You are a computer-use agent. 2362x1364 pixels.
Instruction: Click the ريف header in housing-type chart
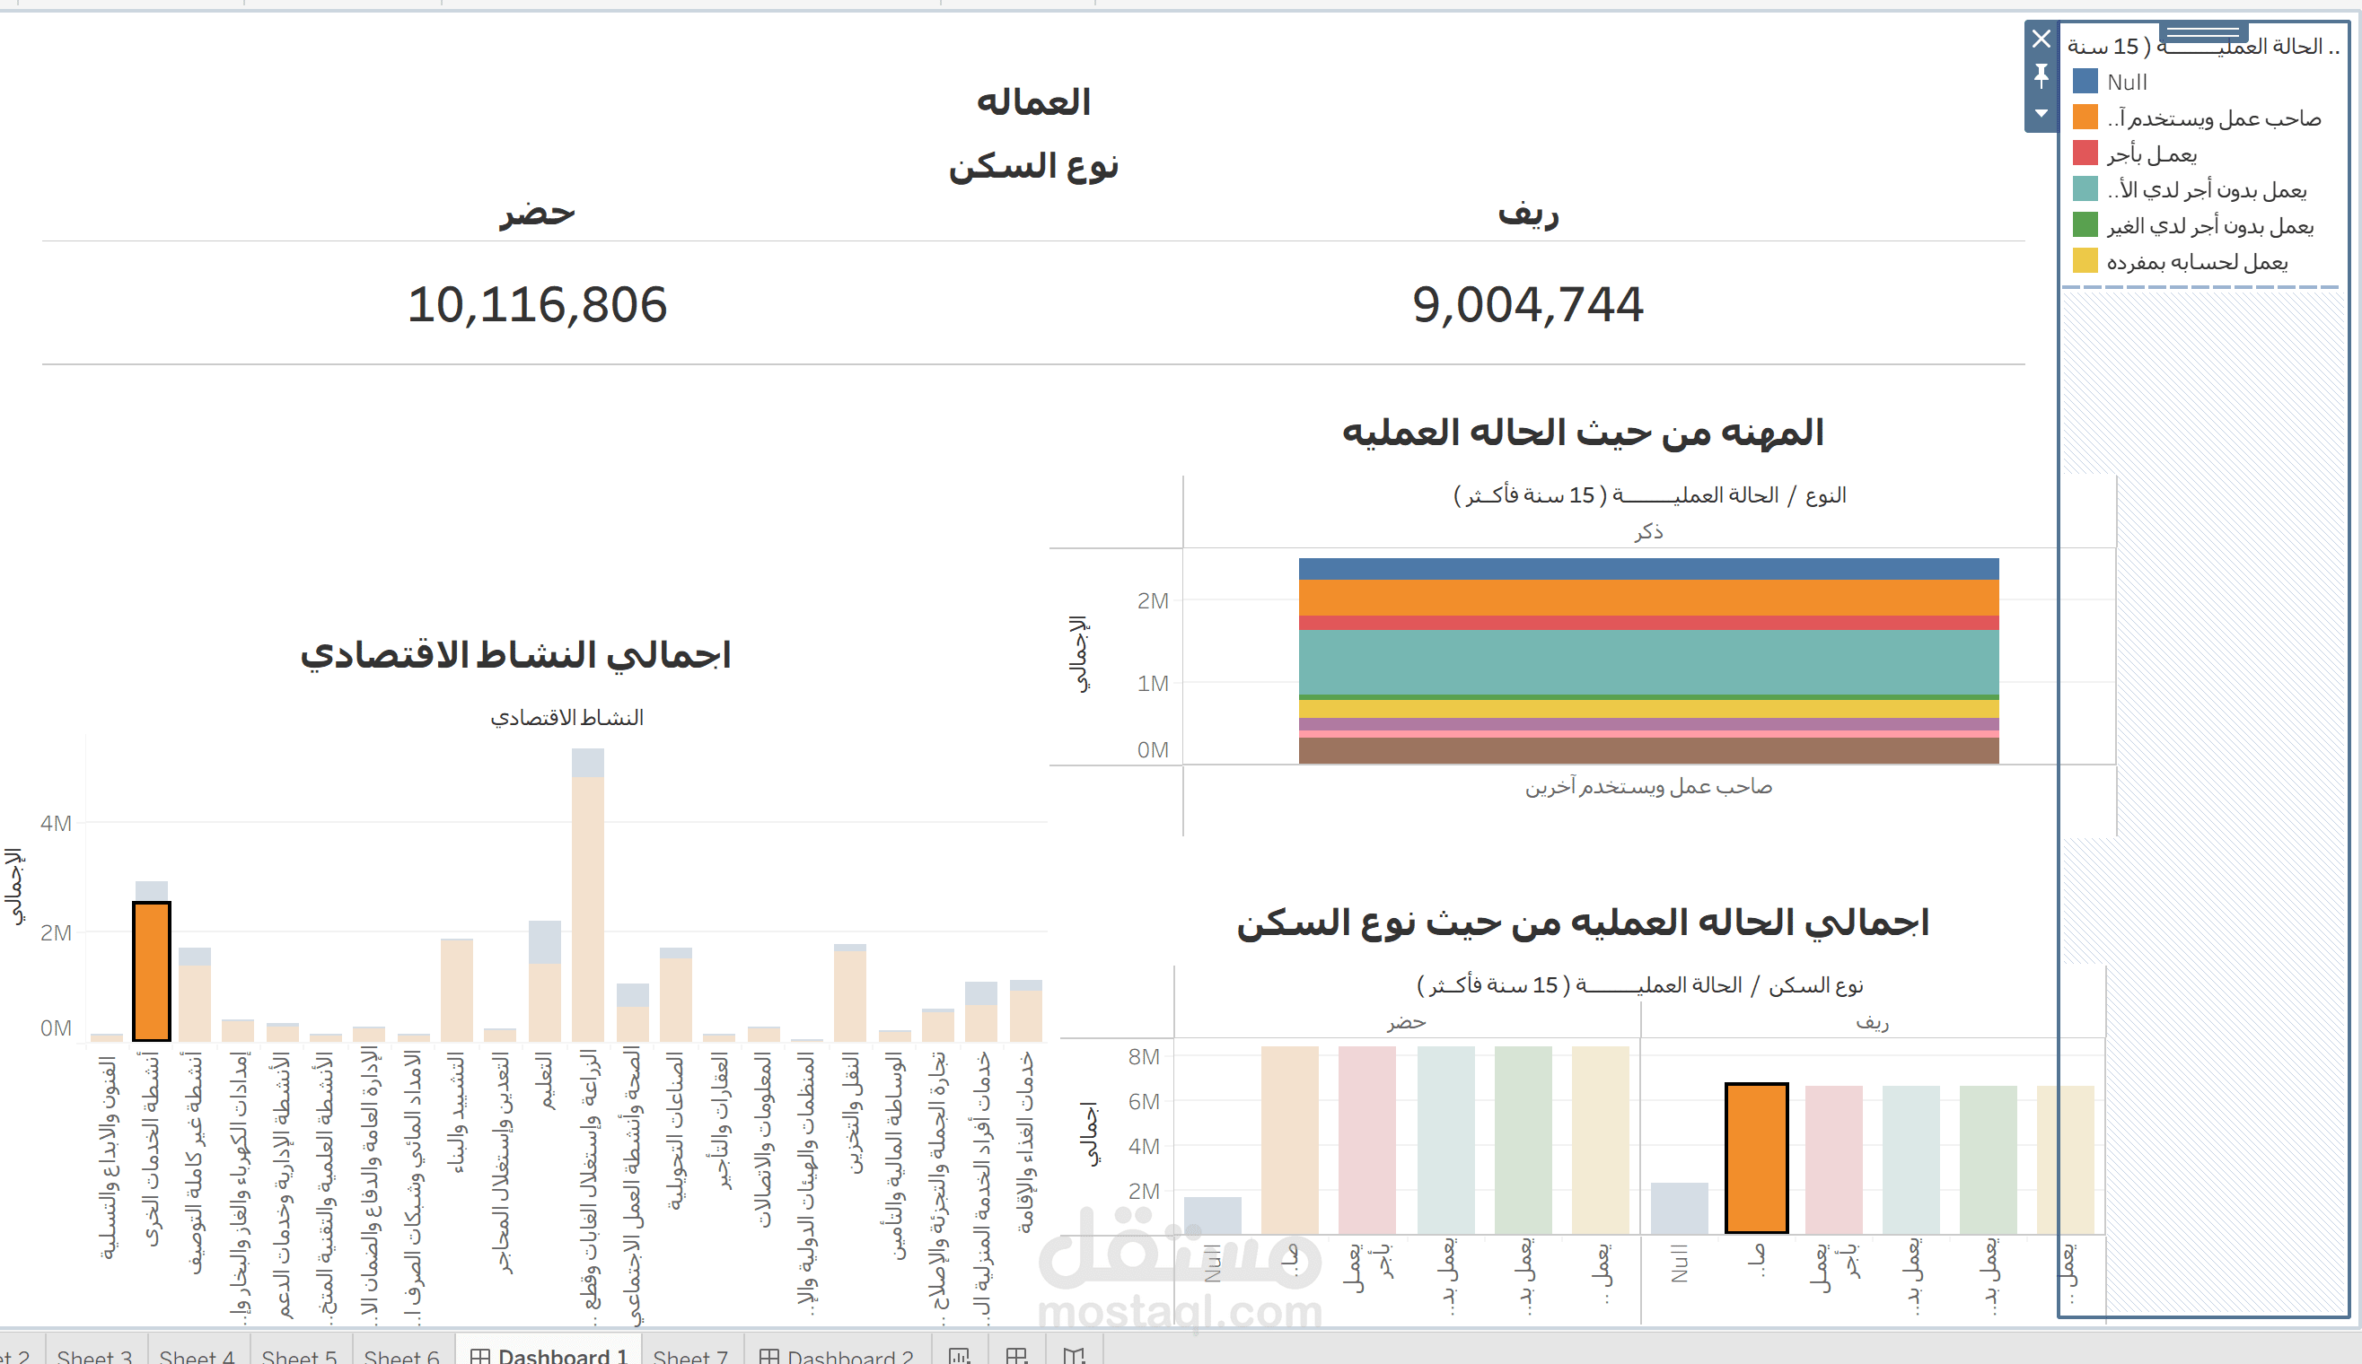(1872, 1022)
